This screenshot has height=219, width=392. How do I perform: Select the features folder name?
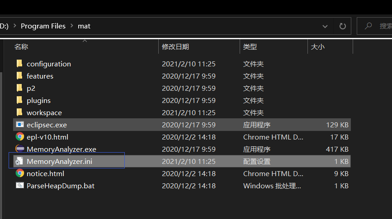point(40,76)
